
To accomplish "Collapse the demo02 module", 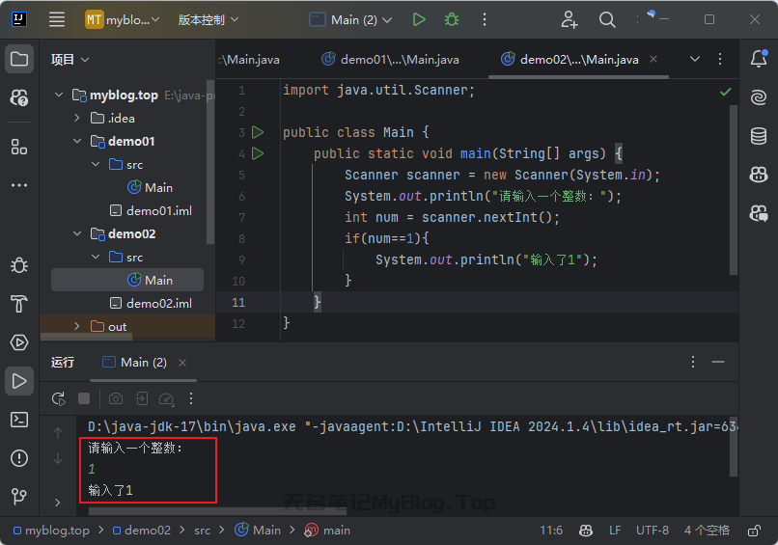I will tap(77, 233).
